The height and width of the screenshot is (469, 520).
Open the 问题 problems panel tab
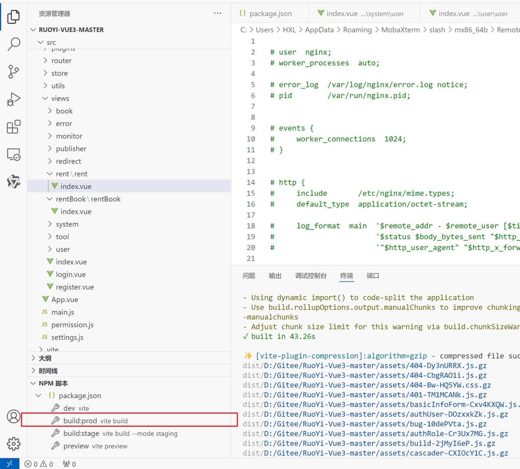coord(249,275)
